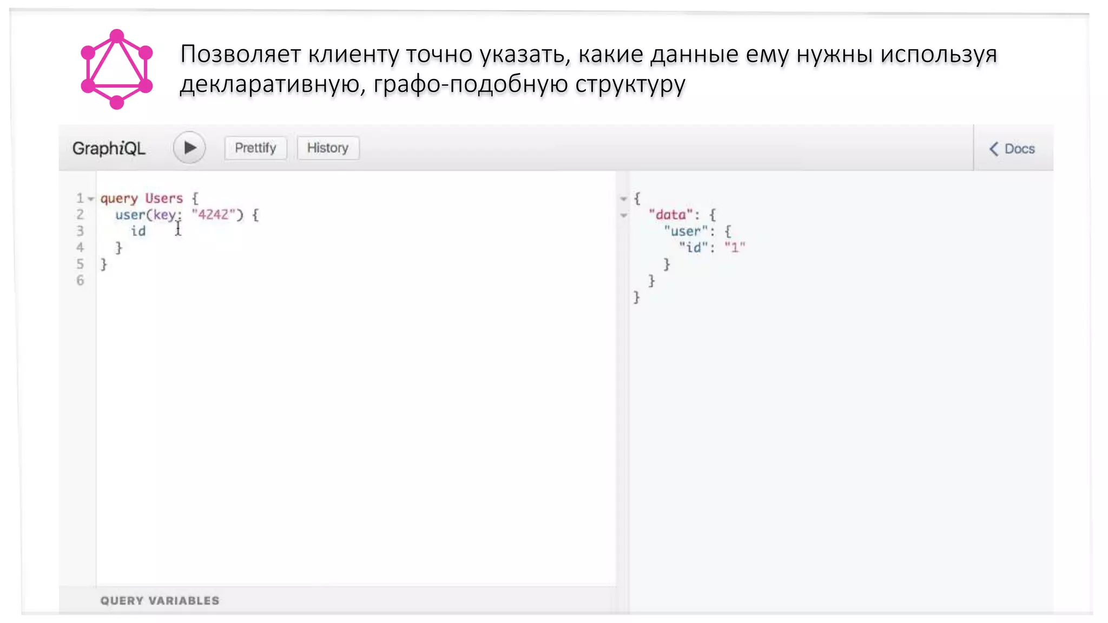This screenshot has width=1108, height=623.
Task: Click the Docs chevron arrow icon
Action: 994,149
